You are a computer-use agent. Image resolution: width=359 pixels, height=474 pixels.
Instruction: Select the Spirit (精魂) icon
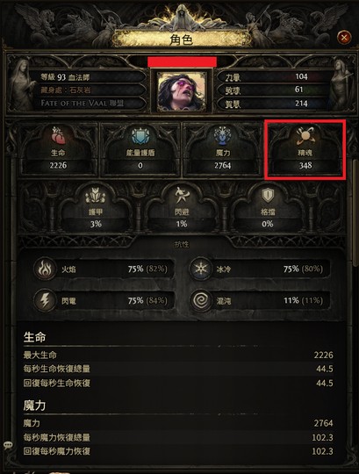[305, 135]
